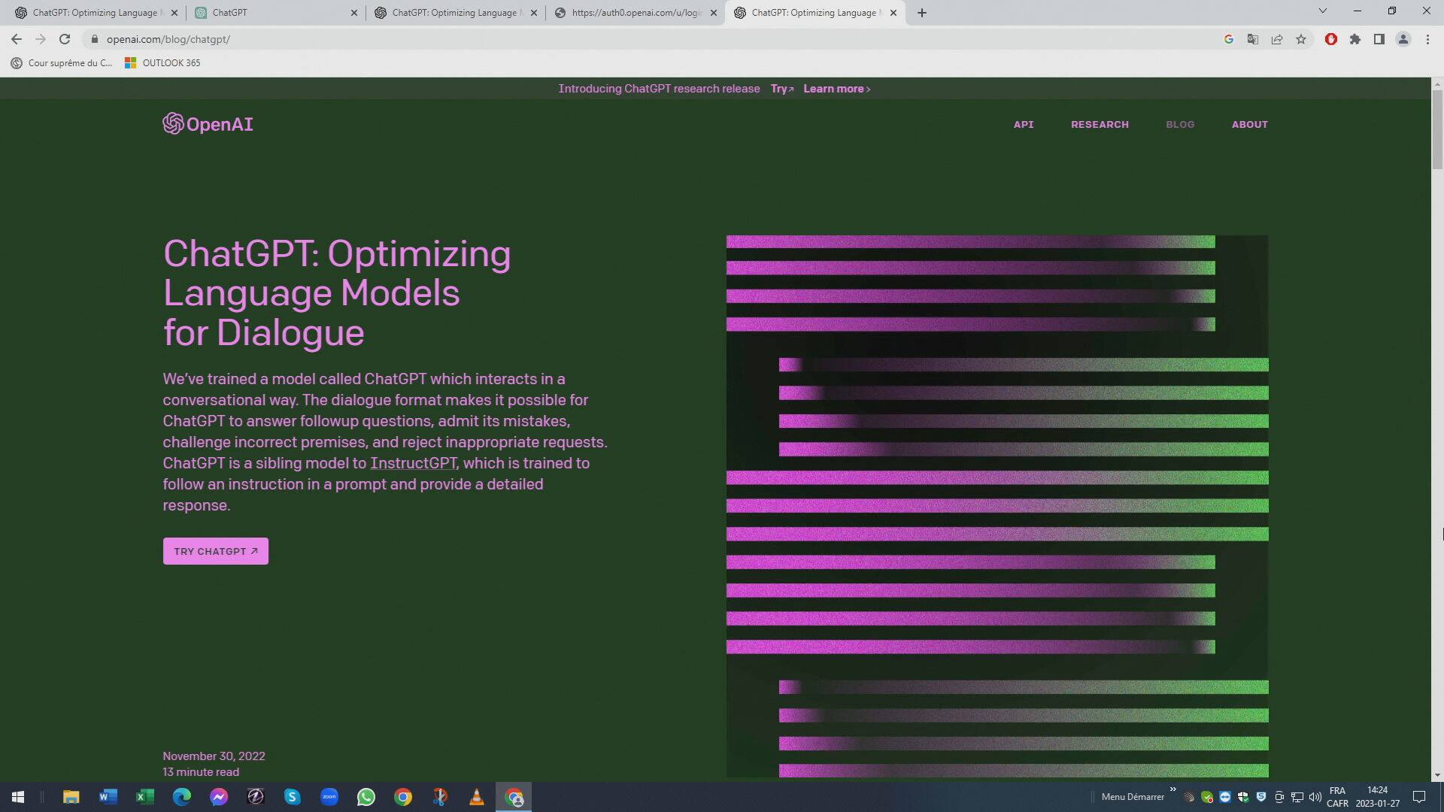Viewport: 1444px width, 812px height.
Task: Click the TRY CHATGPT button
Action: [216, 551]
